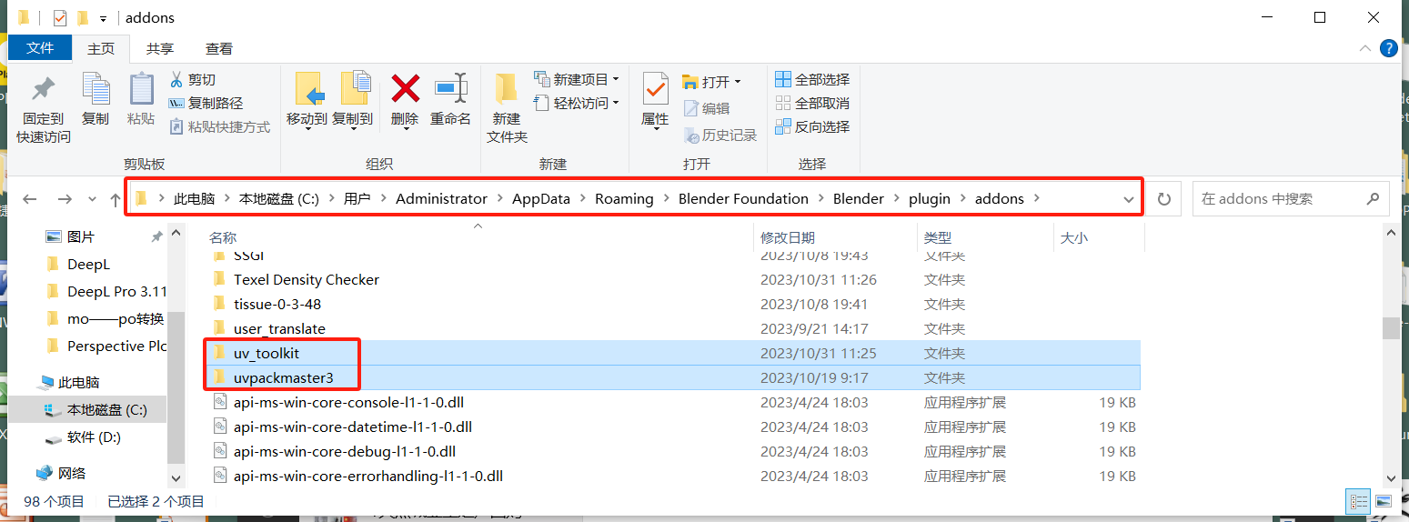1409x522 pixels.
Task: Click the Rename (重命名) icon
Action: tap(450, 89)
